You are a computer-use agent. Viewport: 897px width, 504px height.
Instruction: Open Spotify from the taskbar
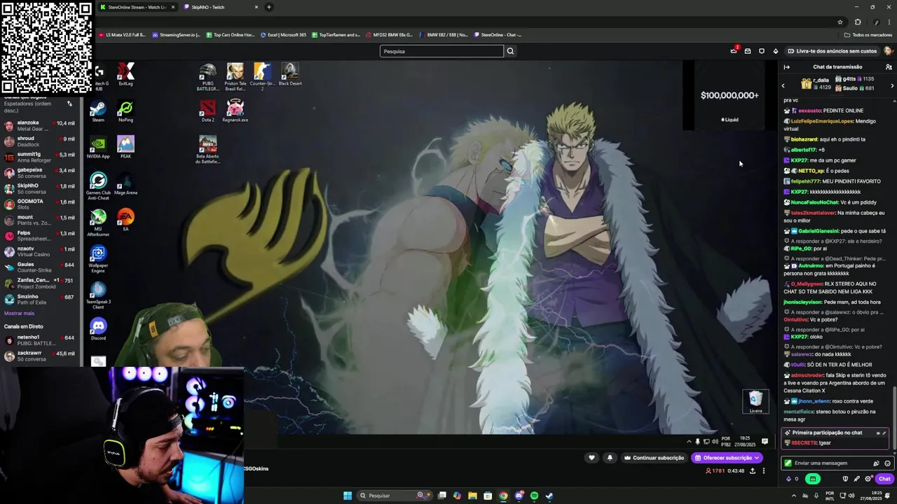pyautogui.click(x=534, y=496)
